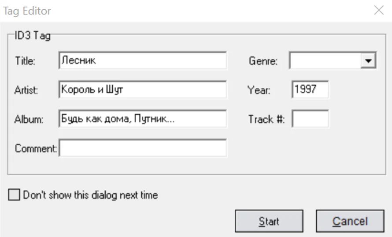Select the Year field showing 1997
The image size is (392, 237).
tap(310, 90)
